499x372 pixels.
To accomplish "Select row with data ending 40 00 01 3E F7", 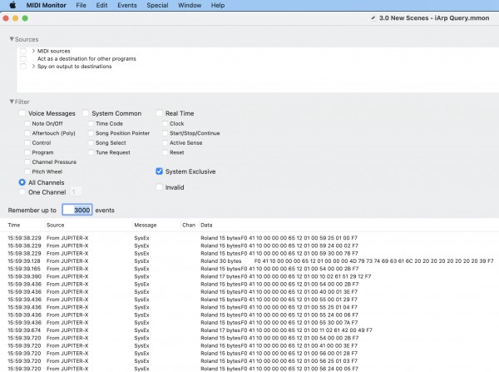I will 249,292.
